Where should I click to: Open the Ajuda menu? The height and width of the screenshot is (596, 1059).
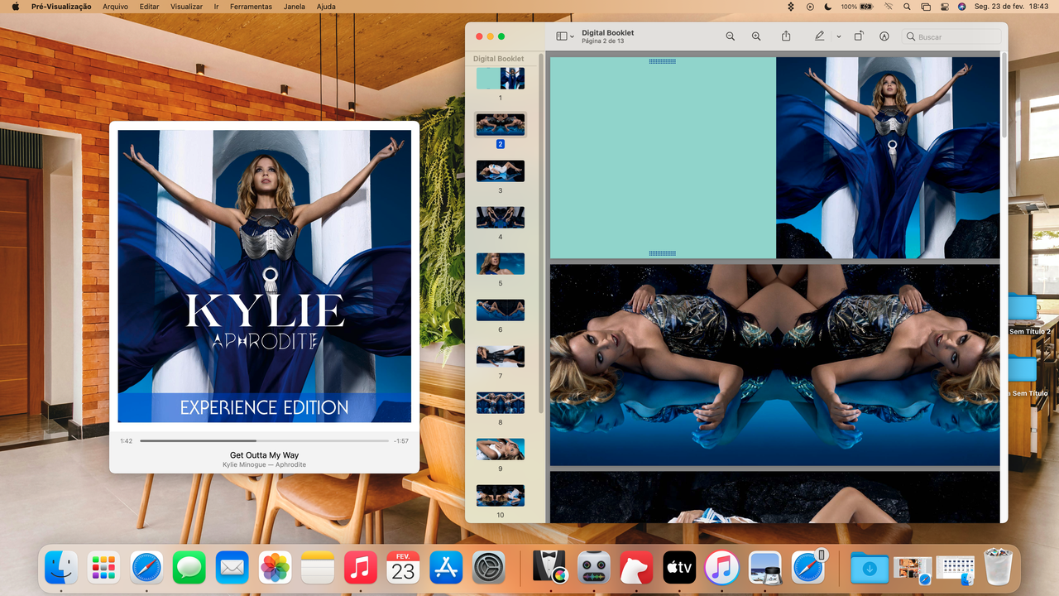[326, 7]
